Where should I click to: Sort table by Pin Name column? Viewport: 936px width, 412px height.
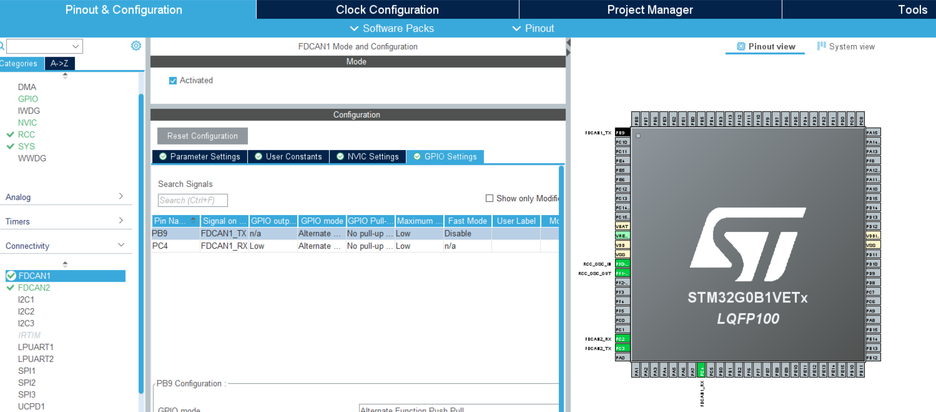click(176, 221)
